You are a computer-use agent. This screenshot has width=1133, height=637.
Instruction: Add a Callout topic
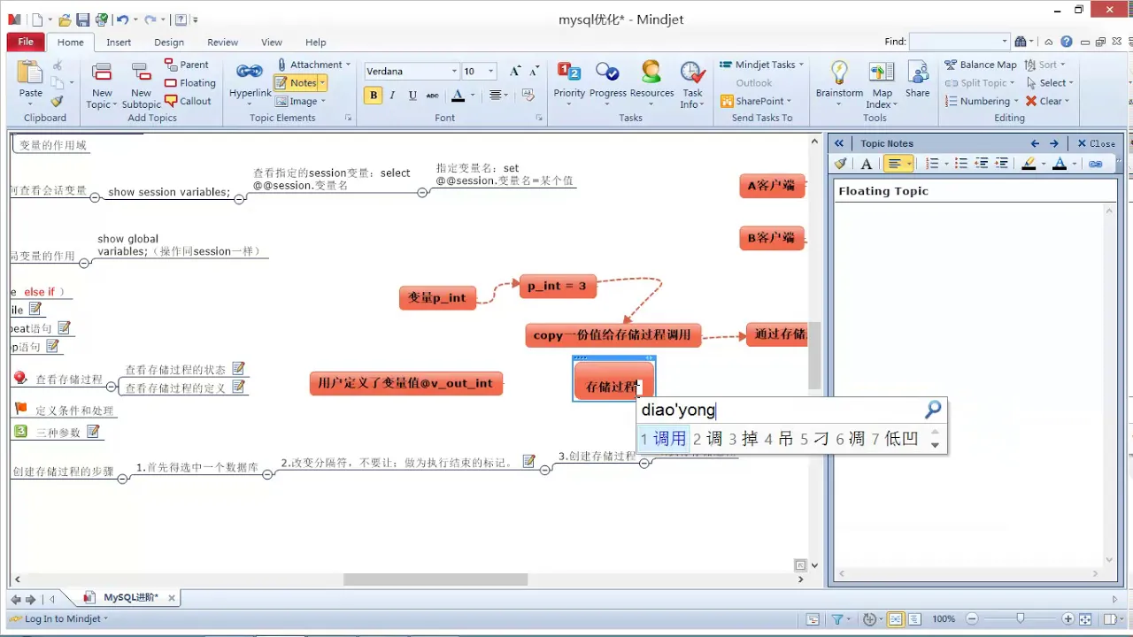pos(189,101)
